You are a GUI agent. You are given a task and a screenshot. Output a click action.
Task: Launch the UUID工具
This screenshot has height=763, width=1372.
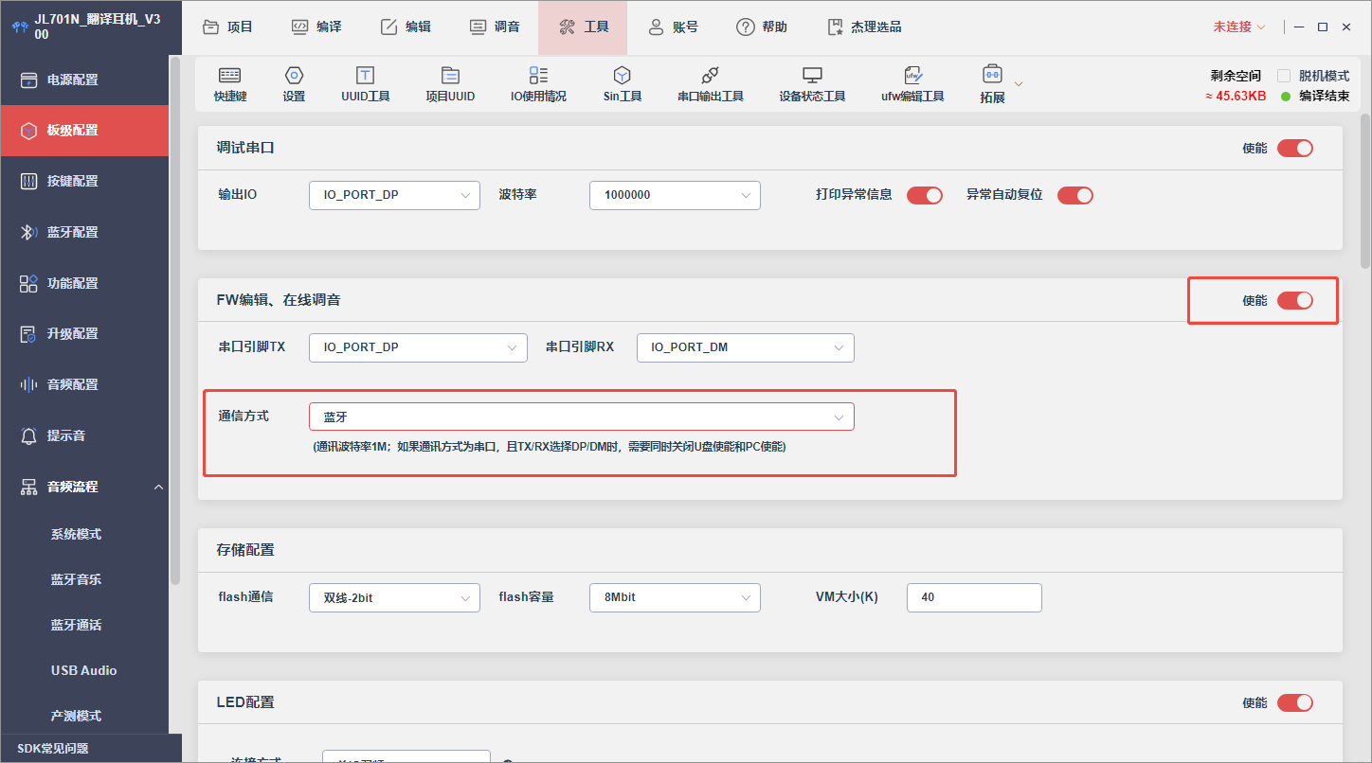pyautogui.click(x=366, y=83)
